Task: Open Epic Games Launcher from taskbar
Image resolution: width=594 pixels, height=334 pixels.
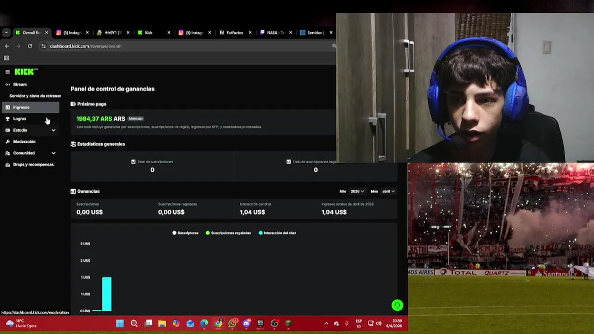Action: pos(260,323)
